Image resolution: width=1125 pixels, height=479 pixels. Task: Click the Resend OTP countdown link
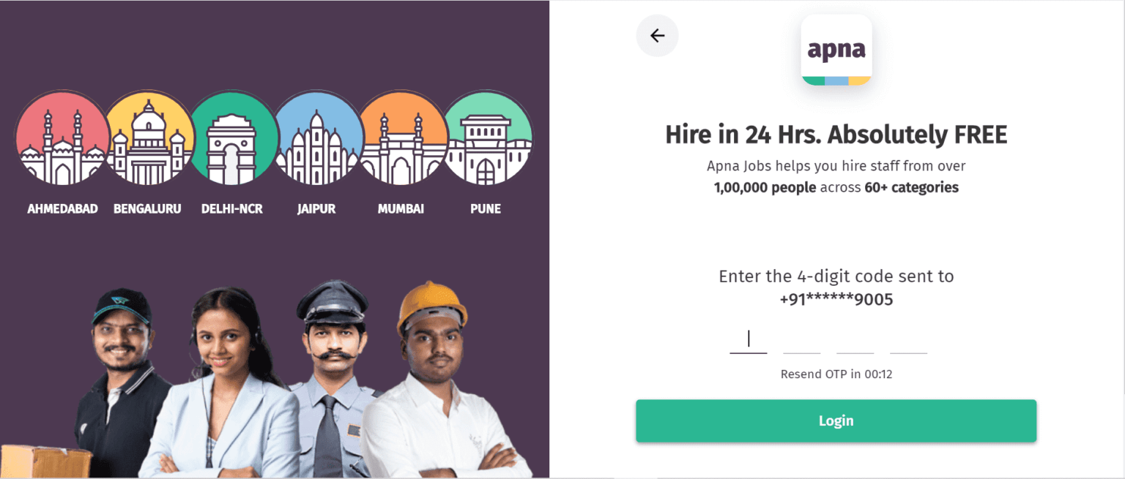coord(836,374)
